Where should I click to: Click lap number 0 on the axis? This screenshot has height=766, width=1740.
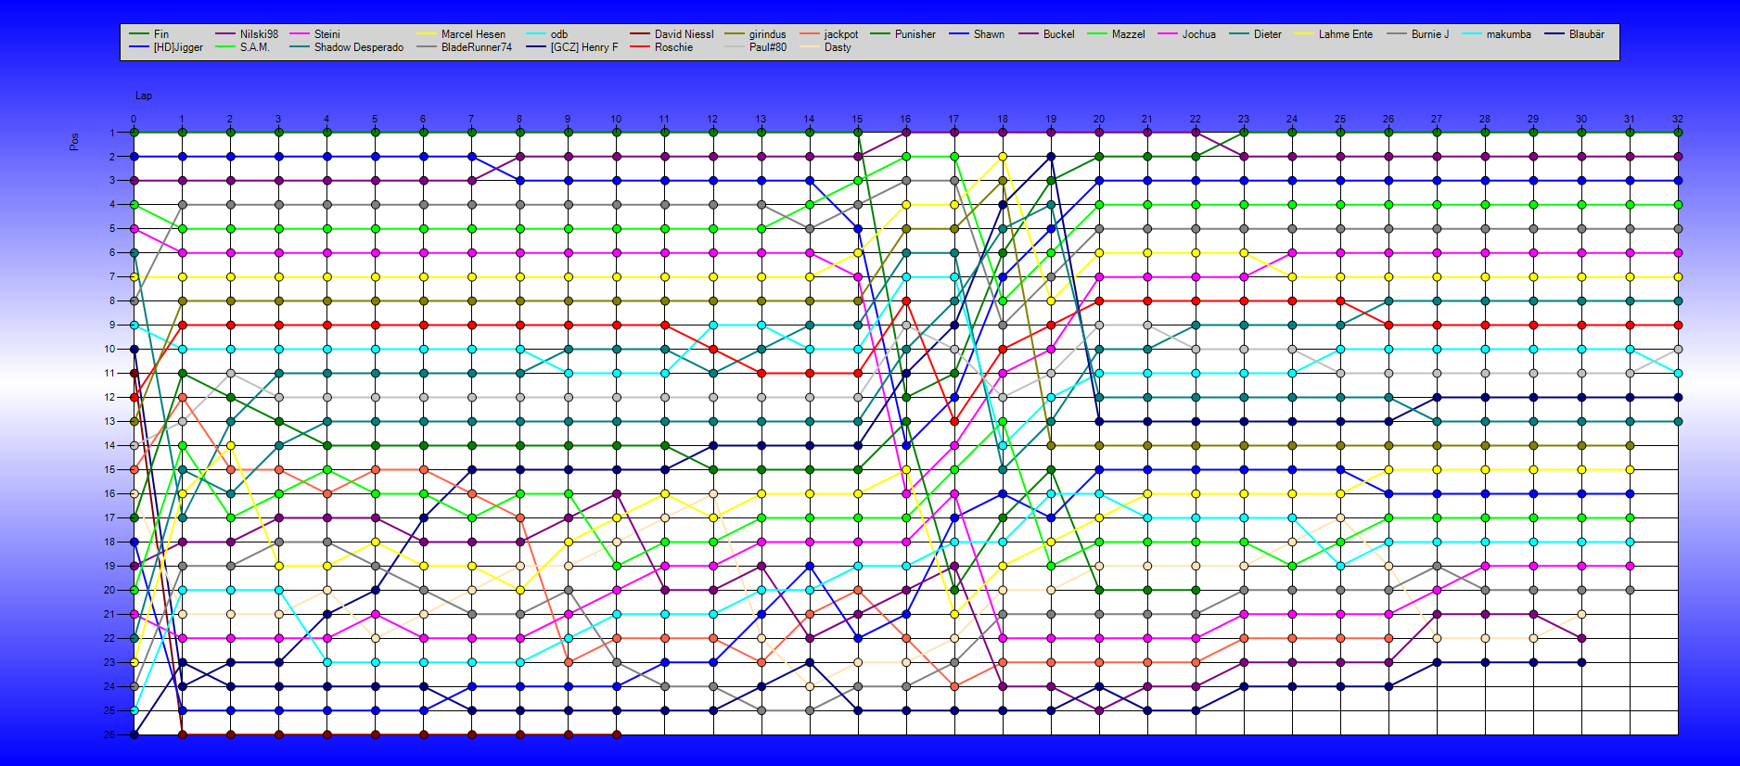[134, 119]
